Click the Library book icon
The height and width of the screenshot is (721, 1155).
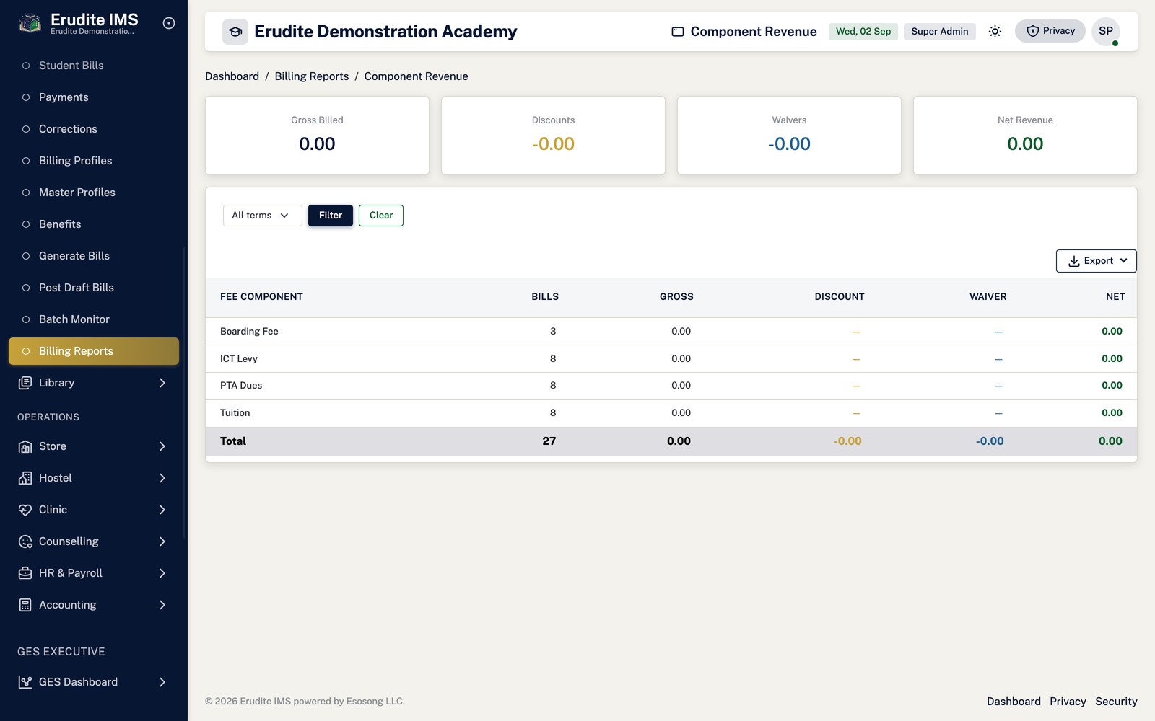click(25, 383)
